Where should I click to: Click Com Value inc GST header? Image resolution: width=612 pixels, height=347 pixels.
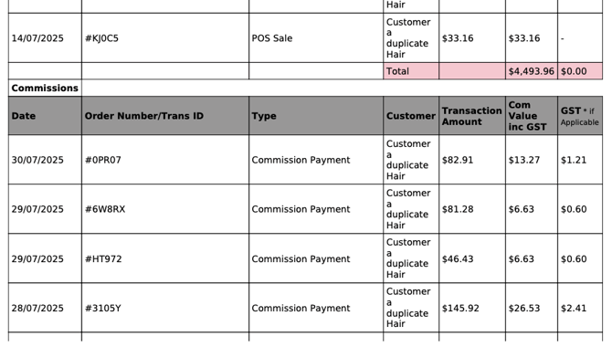point(532,116)
